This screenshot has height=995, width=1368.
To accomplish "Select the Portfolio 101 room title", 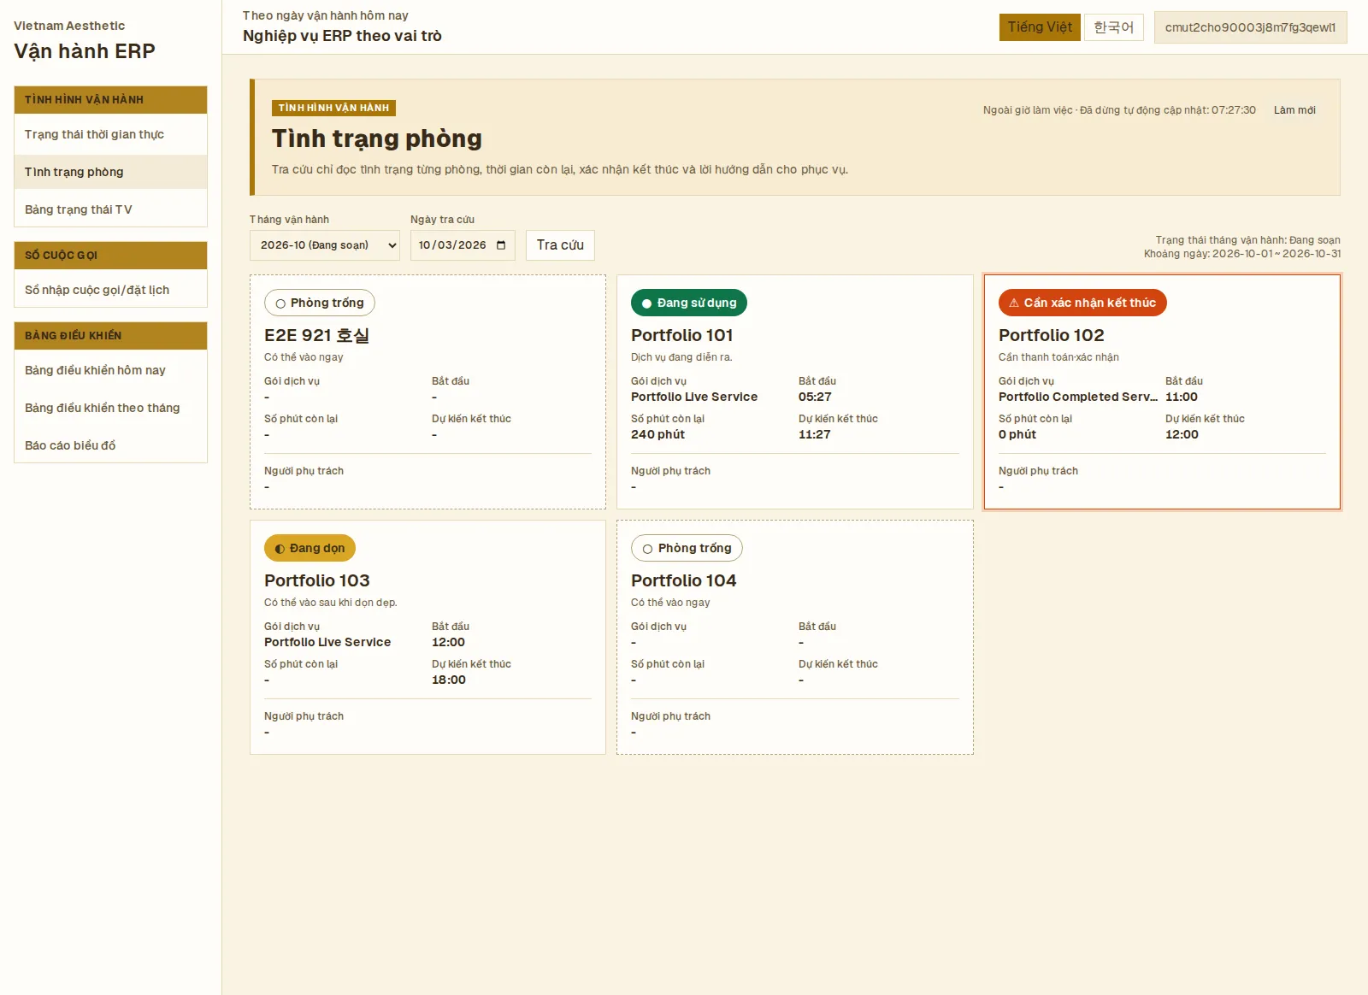I will pos(682,336).
